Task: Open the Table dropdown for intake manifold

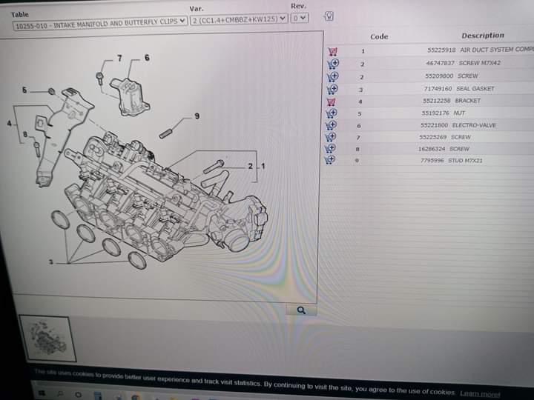Action: pos(100,22)
